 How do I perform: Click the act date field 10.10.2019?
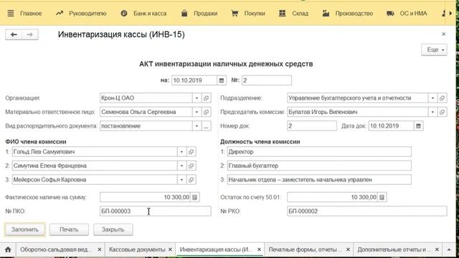click(x=194, y=80)
